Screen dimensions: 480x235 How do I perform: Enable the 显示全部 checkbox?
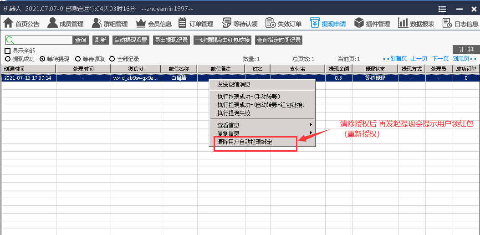coord(8,51)
